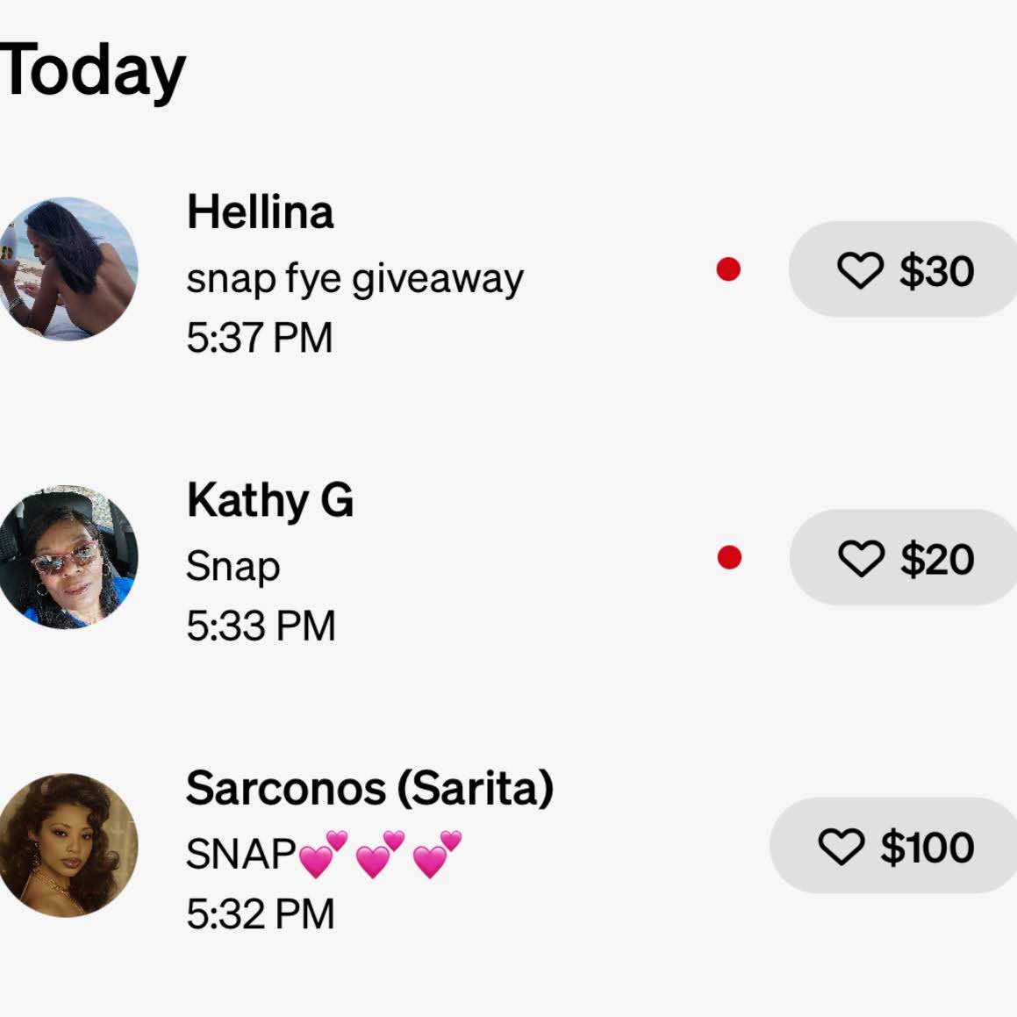Open the SNAP hearts payment note
This screenshot has height=1017, width=1017.
click(324, 854)
